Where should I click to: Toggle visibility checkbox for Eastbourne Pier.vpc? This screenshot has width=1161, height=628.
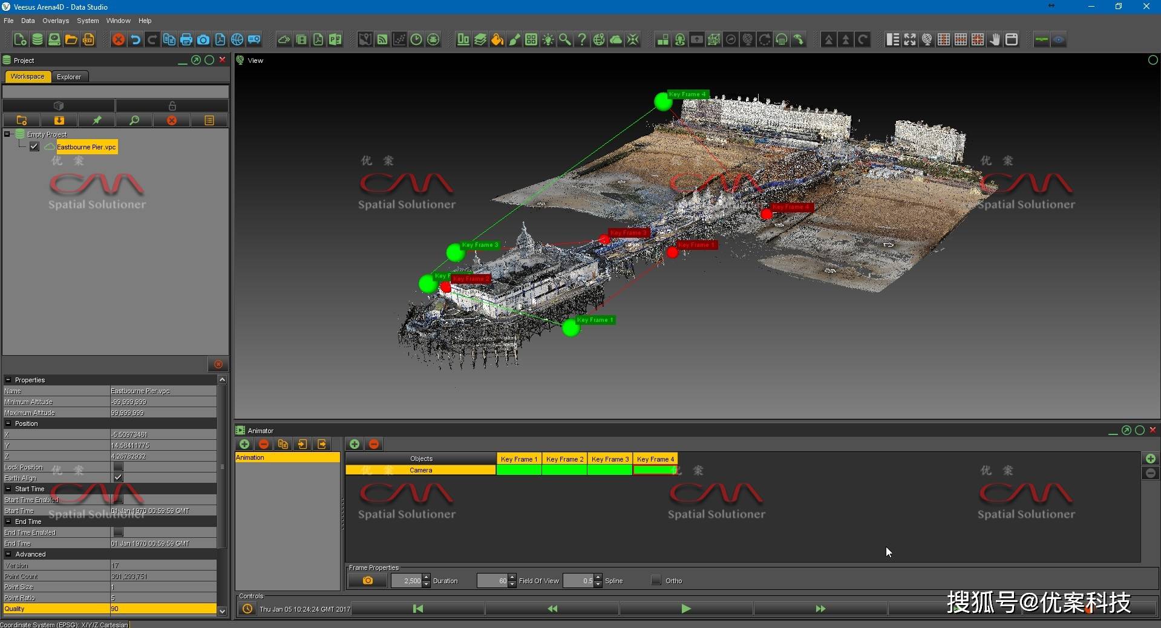click(34, 146)
